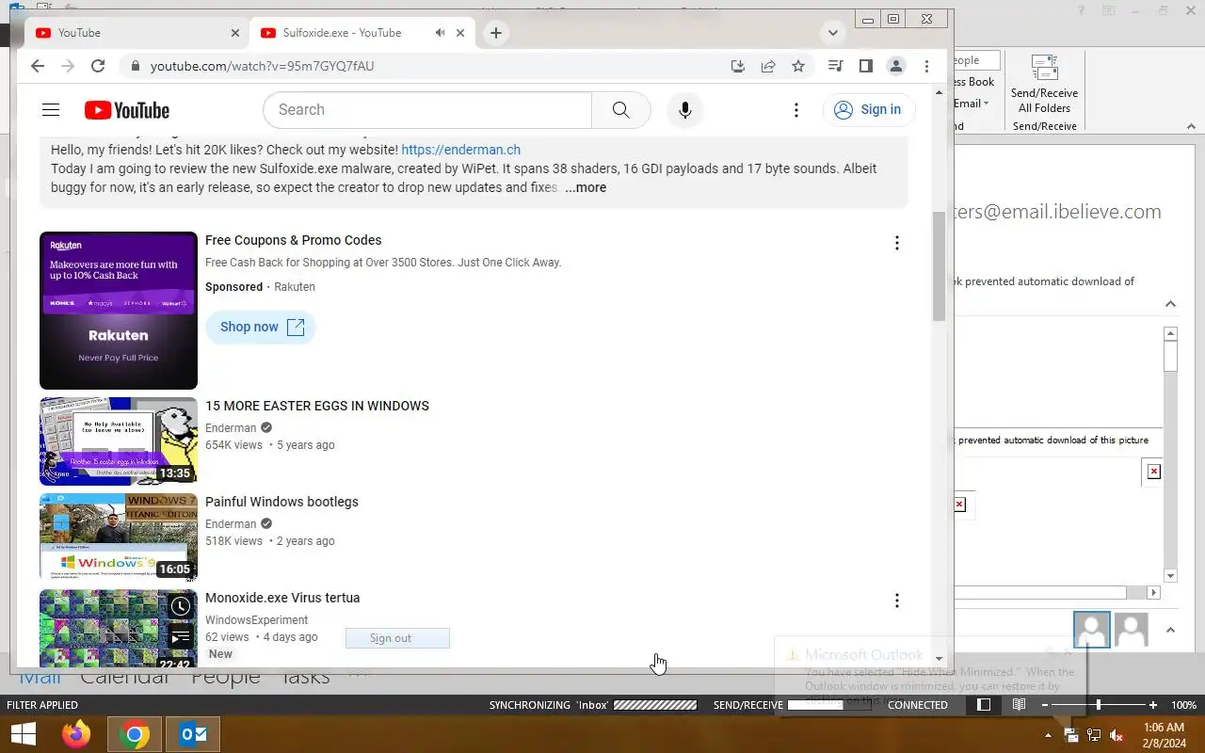The image size is (1205, 753).
Task: Click the Rakuten Shop now button
Action: tap(261, 327)
